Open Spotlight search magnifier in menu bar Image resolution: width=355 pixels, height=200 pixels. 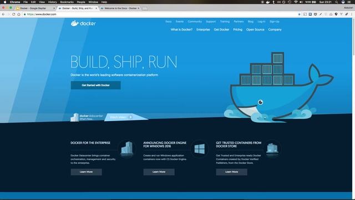(x=337, y=2)
